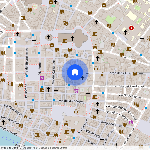Click the Via della Condotta street label

click(x=72, y=101)
